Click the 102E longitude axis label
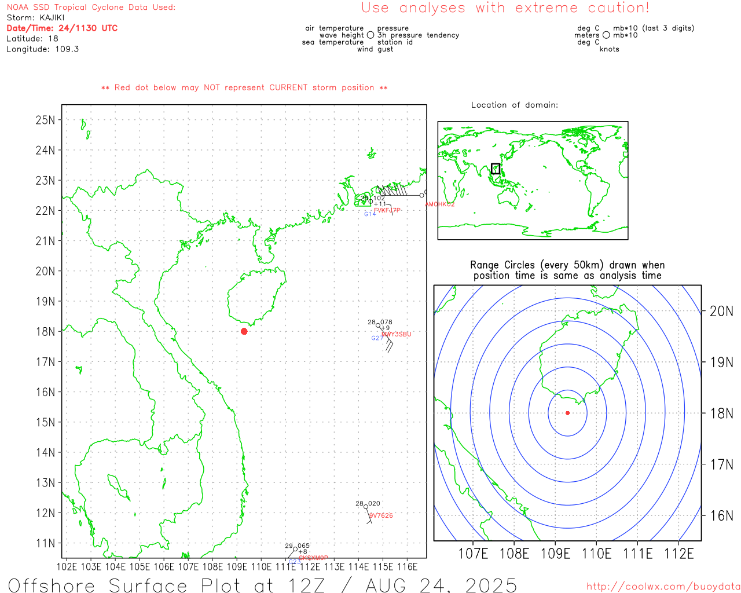This screenshot has height=593, width=741. point(67,566)
